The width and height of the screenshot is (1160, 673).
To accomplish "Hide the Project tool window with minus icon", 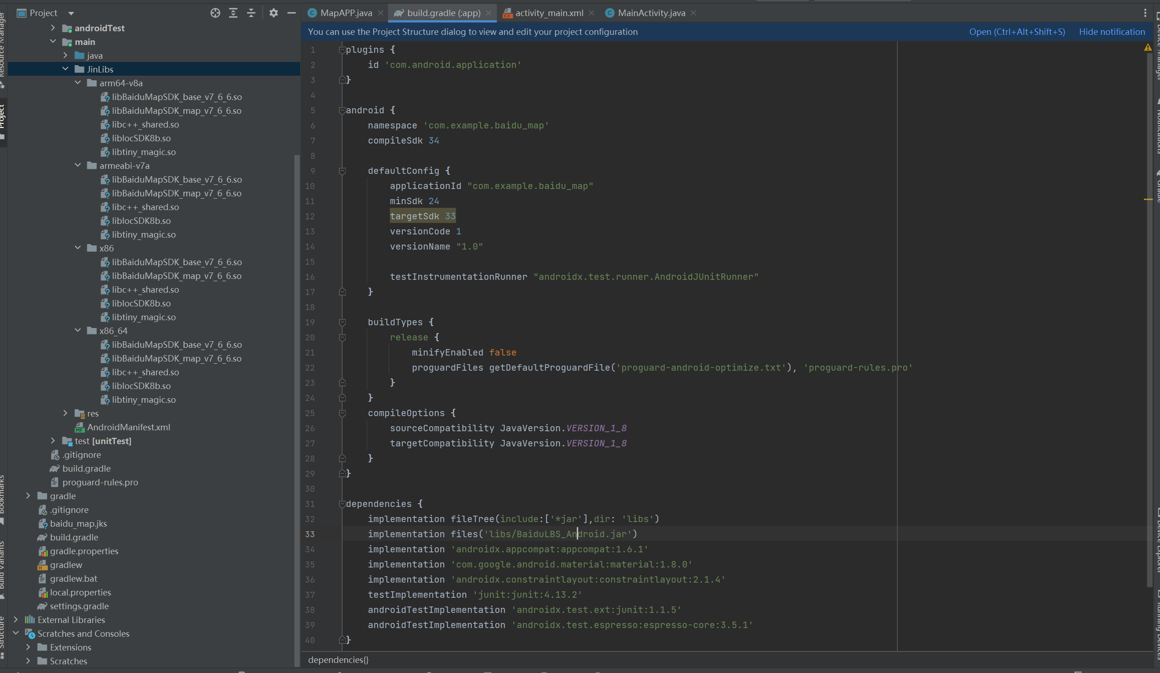I will point(292,13).
